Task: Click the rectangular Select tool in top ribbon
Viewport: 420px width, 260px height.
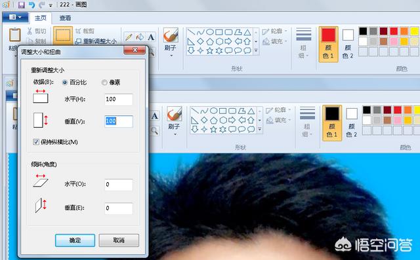Action: (63, 35)
